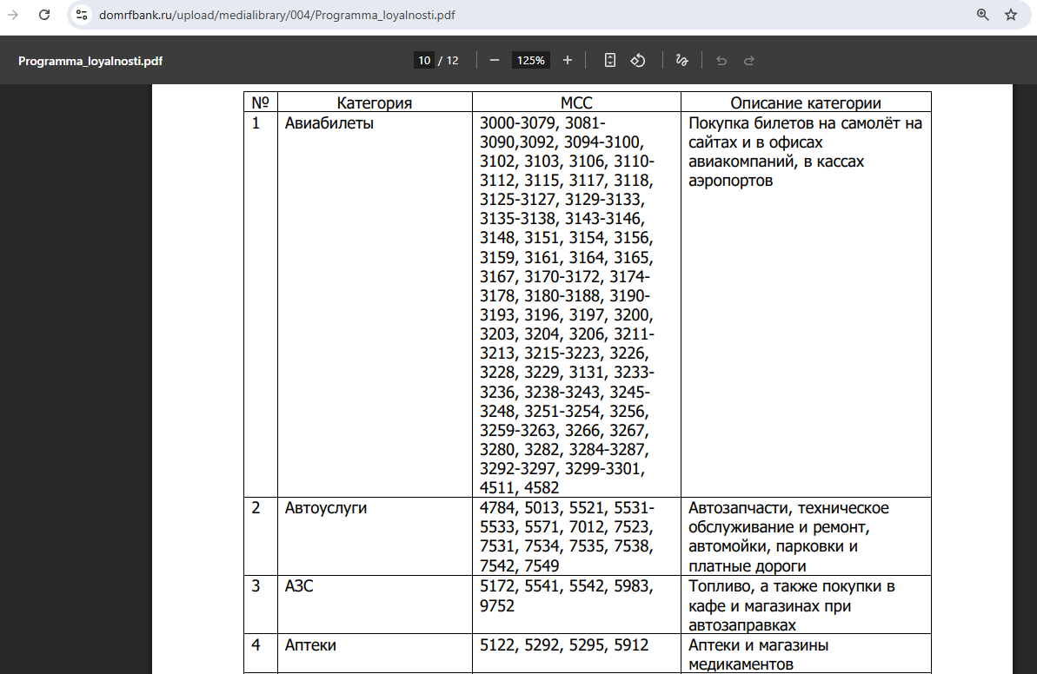Viewport: 1037px width, 674px height.
Task: Click the Автоуслуги category cell
Action: (326, 508)
